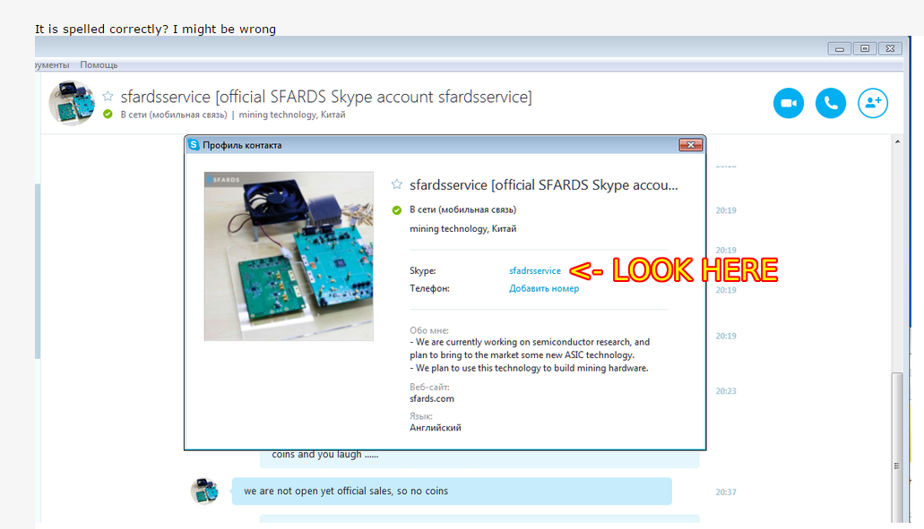Click the "We plan to use this technology" line
Viewport: 924px width, 529px height.
pyautogui.click(x=529, y=368)
